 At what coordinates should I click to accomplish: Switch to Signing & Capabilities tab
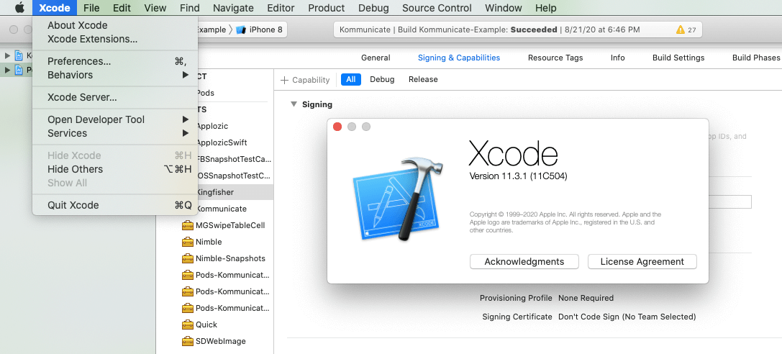point(459,58)
